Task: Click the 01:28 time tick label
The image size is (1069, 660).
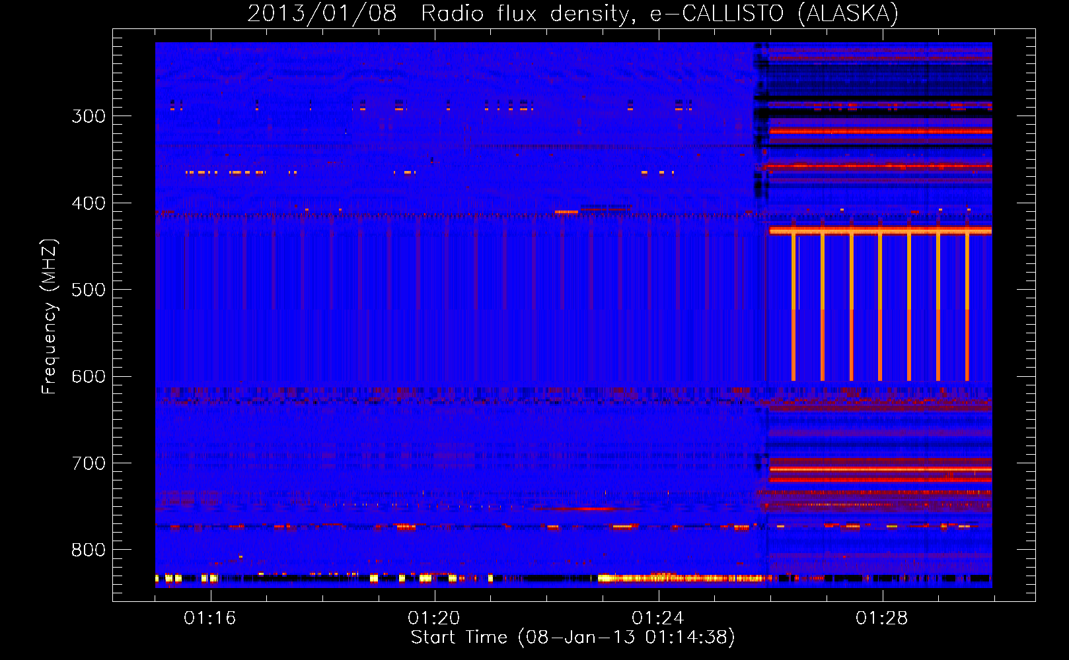Action: coord(882,618)
